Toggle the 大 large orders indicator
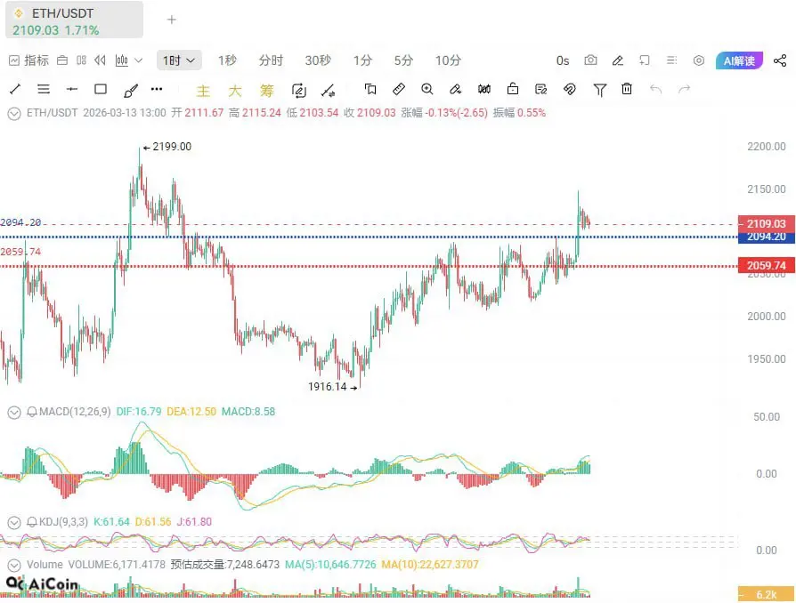 point(234,91)
